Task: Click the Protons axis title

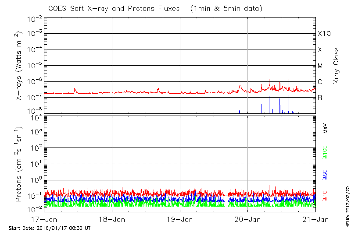Action: 19,164
